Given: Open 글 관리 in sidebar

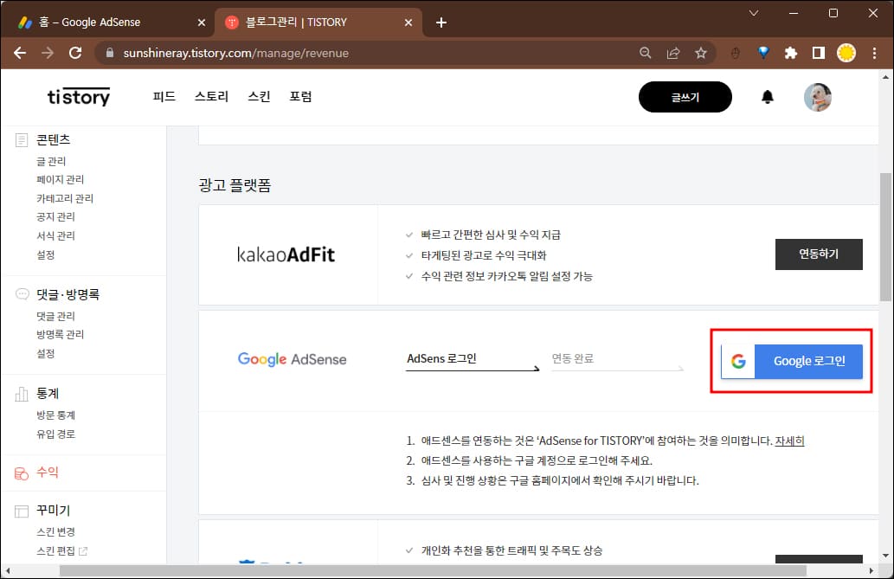Looking at the screenshot, I should [x=51, y=162].
